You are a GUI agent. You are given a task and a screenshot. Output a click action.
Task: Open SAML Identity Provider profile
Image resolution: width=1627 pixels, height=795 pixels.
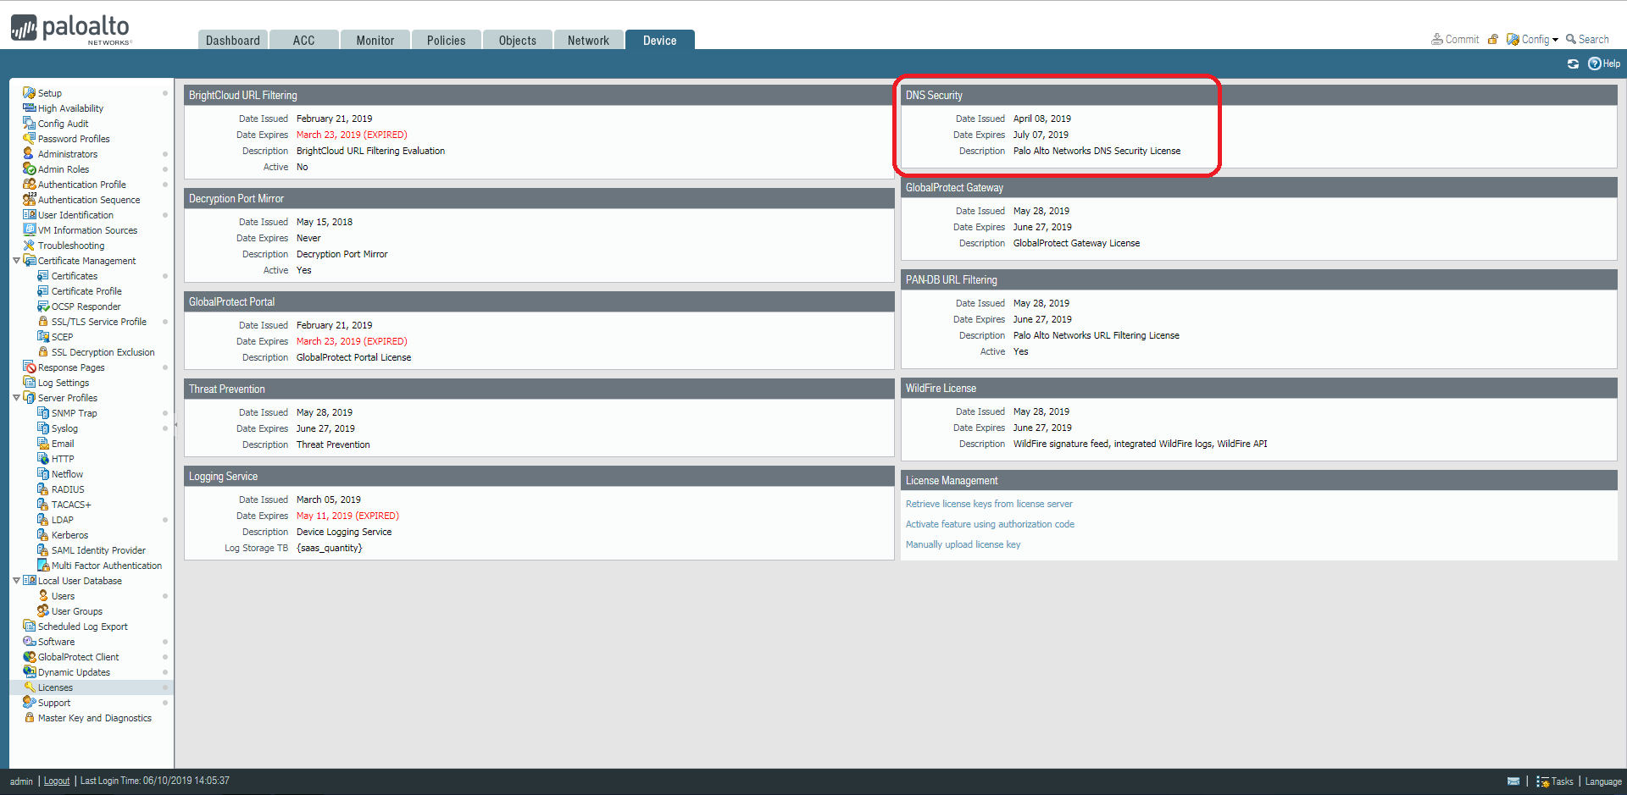98,550
